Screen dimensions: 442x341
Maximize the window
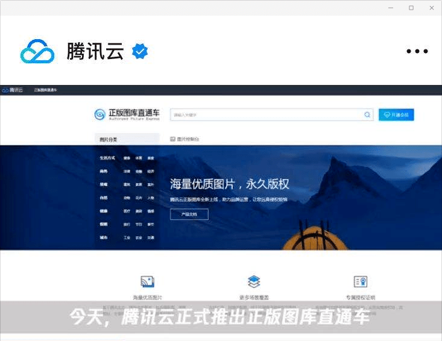click(411, 8)
